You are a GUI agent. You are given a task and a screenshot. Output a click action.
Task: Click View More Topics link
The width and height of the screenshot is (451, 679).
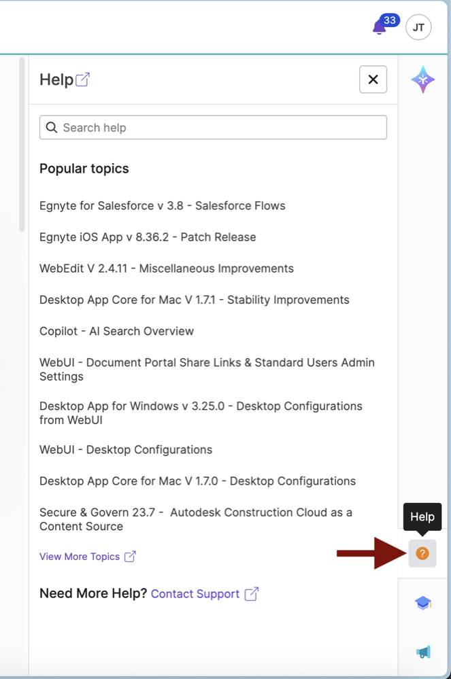coord(80,557)
